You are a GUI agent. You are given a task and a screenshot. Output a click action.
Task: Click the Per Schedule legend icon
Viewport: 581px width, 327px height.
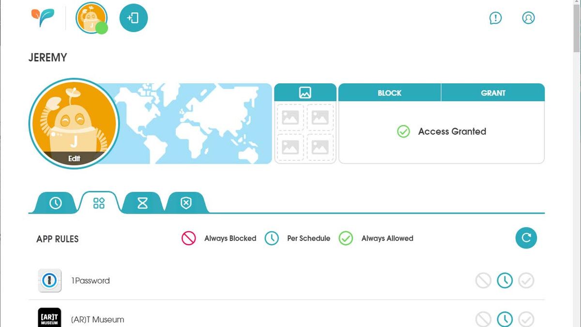click(271, 238)
